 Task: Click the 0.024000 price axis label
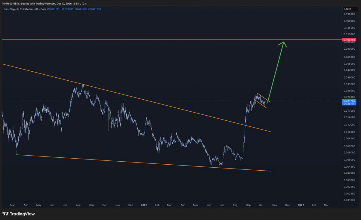[350, 97]
